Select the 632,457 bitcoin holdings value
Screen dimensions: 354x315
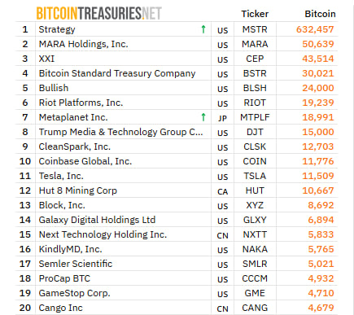(315, 29)
